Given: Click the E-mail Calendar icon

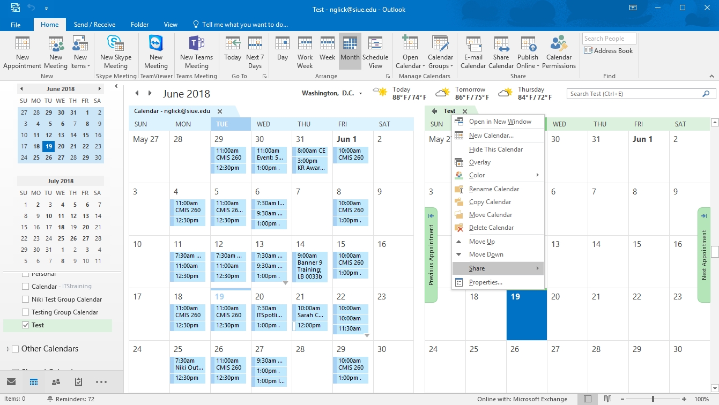Looking at the screenshot, I should 473,52.
